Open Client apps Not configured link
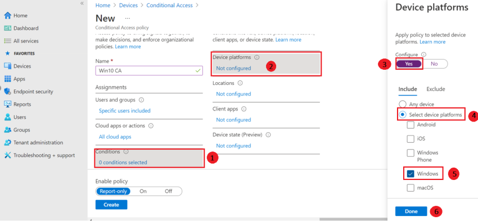The width and height of the screenshot is (478, 221). tap(233, 120)
